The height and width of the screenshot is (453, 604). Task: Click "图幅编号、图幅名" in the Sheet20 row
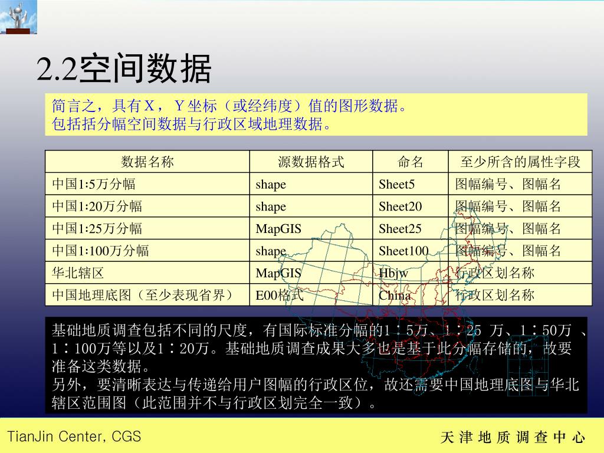pyautogui.click(x=520, y=206)
